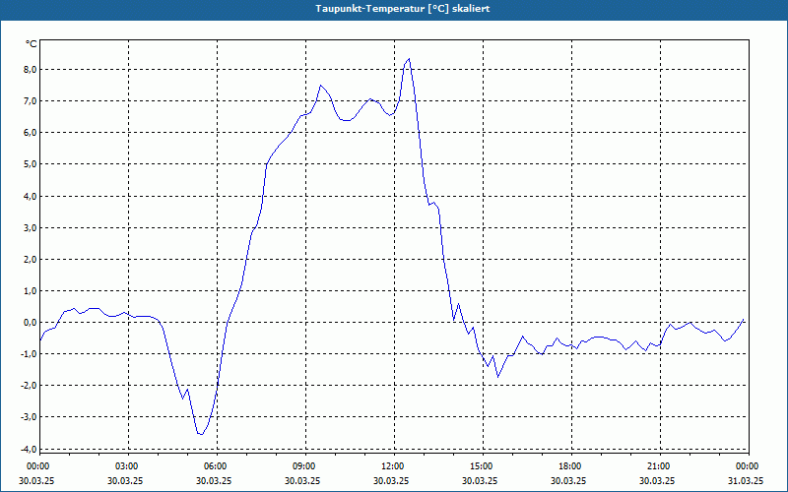Click the 8,0 y-axis label

tap(31, 69)
